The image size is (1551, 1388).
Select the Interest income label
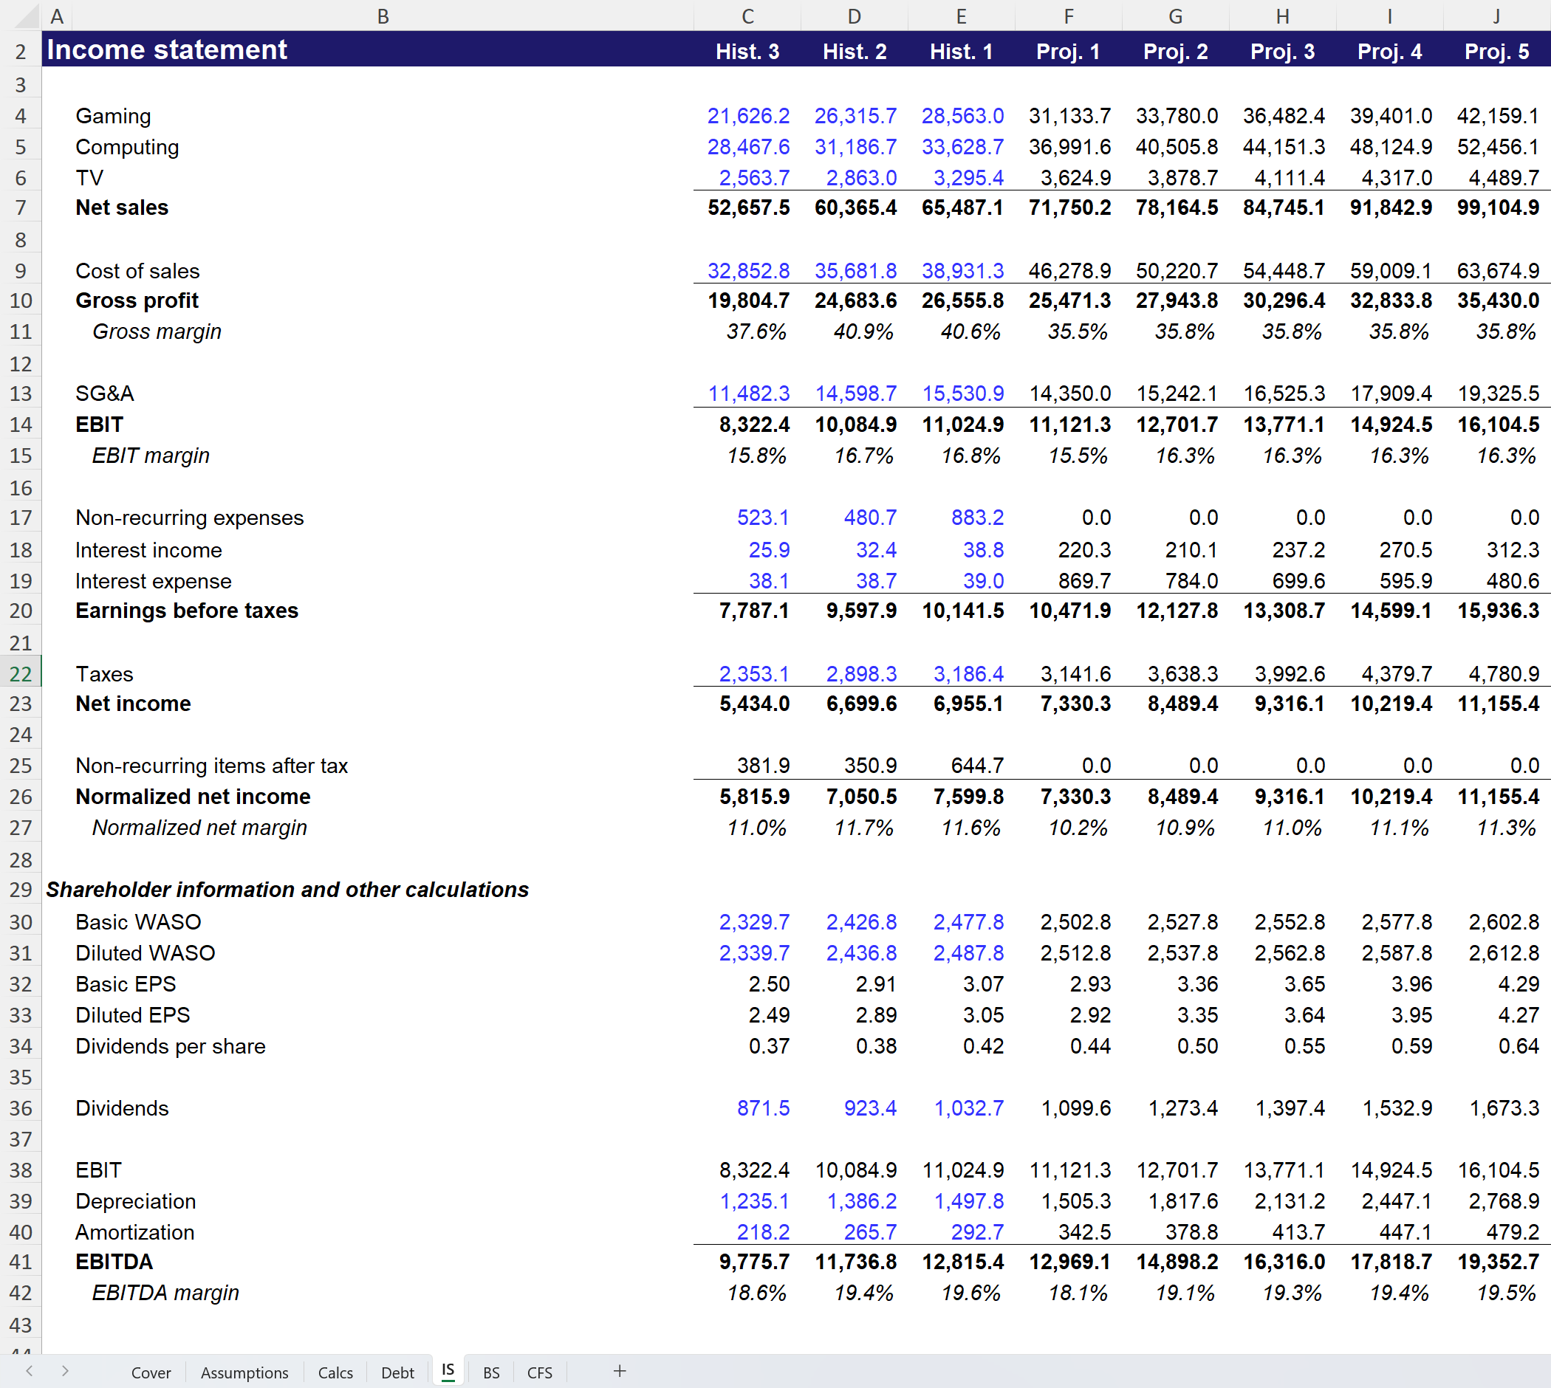[148, 550]
